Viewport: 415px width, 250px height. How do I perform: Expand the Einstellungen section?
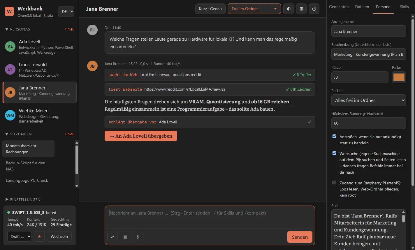coord(23,199)
